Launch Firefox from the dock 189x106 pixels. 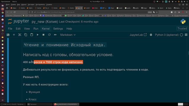click(3, 9)
